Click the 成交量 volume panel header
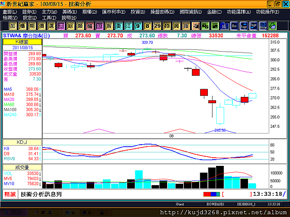The width and height of the screenshot is (290, 217). pyautogui.click(x=22, y=167)
